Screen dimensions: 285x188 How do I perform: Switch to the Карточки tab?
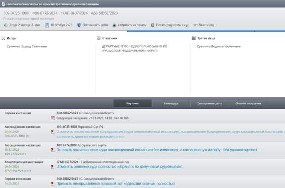point(132,103)
